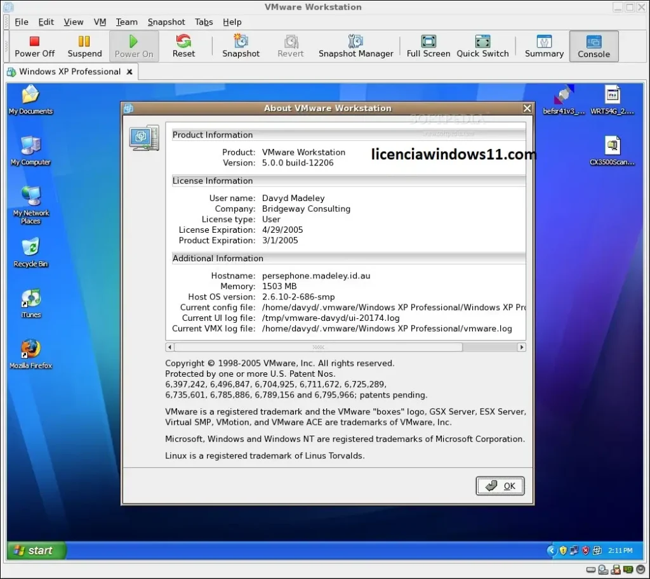650x579 pixels.
Task: Click the VMX log file path ending vmware.log
Action: click(387, 329)
